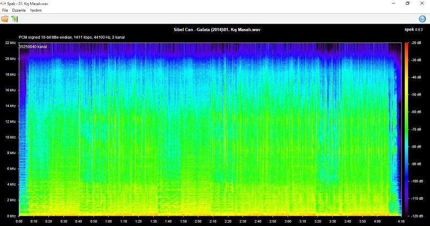The image size is (430, 226).
Task: Click the '20 kHz' frequency axis label
Action: click(x=10, y=59)
